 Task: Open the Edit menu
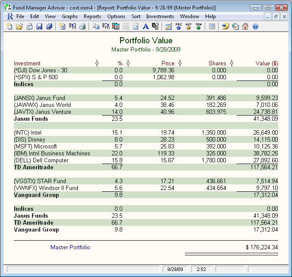[35, 16]
